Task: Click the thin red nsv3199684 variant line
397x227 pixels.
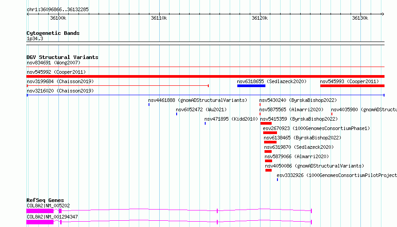Action: (118, 86)
